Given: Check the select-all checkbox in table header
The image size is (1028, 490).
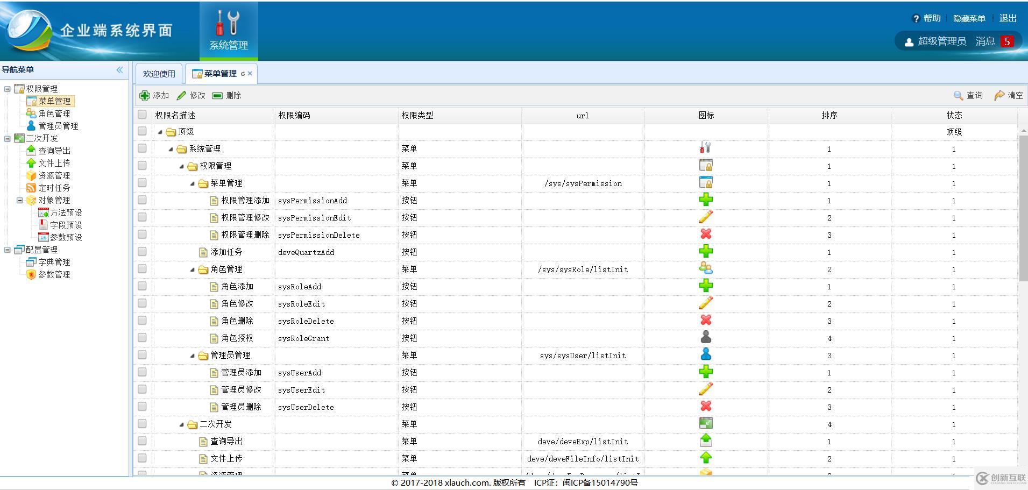Looking at the screenshot, I should pos(142,115).
